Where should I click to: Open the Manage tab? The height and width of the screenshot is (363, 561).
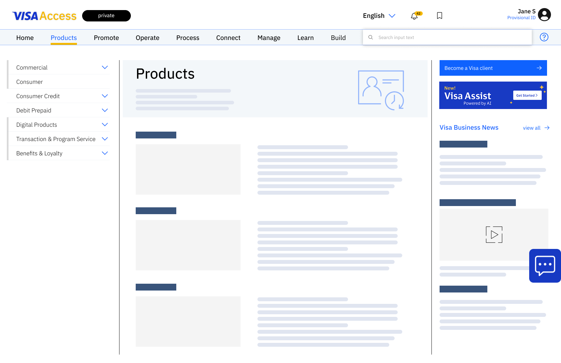coord(269,38)
